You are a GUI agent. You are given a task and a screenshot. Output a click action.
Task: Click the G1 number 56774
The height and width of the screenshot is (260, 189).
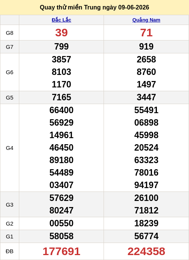[x=146, y=236]
